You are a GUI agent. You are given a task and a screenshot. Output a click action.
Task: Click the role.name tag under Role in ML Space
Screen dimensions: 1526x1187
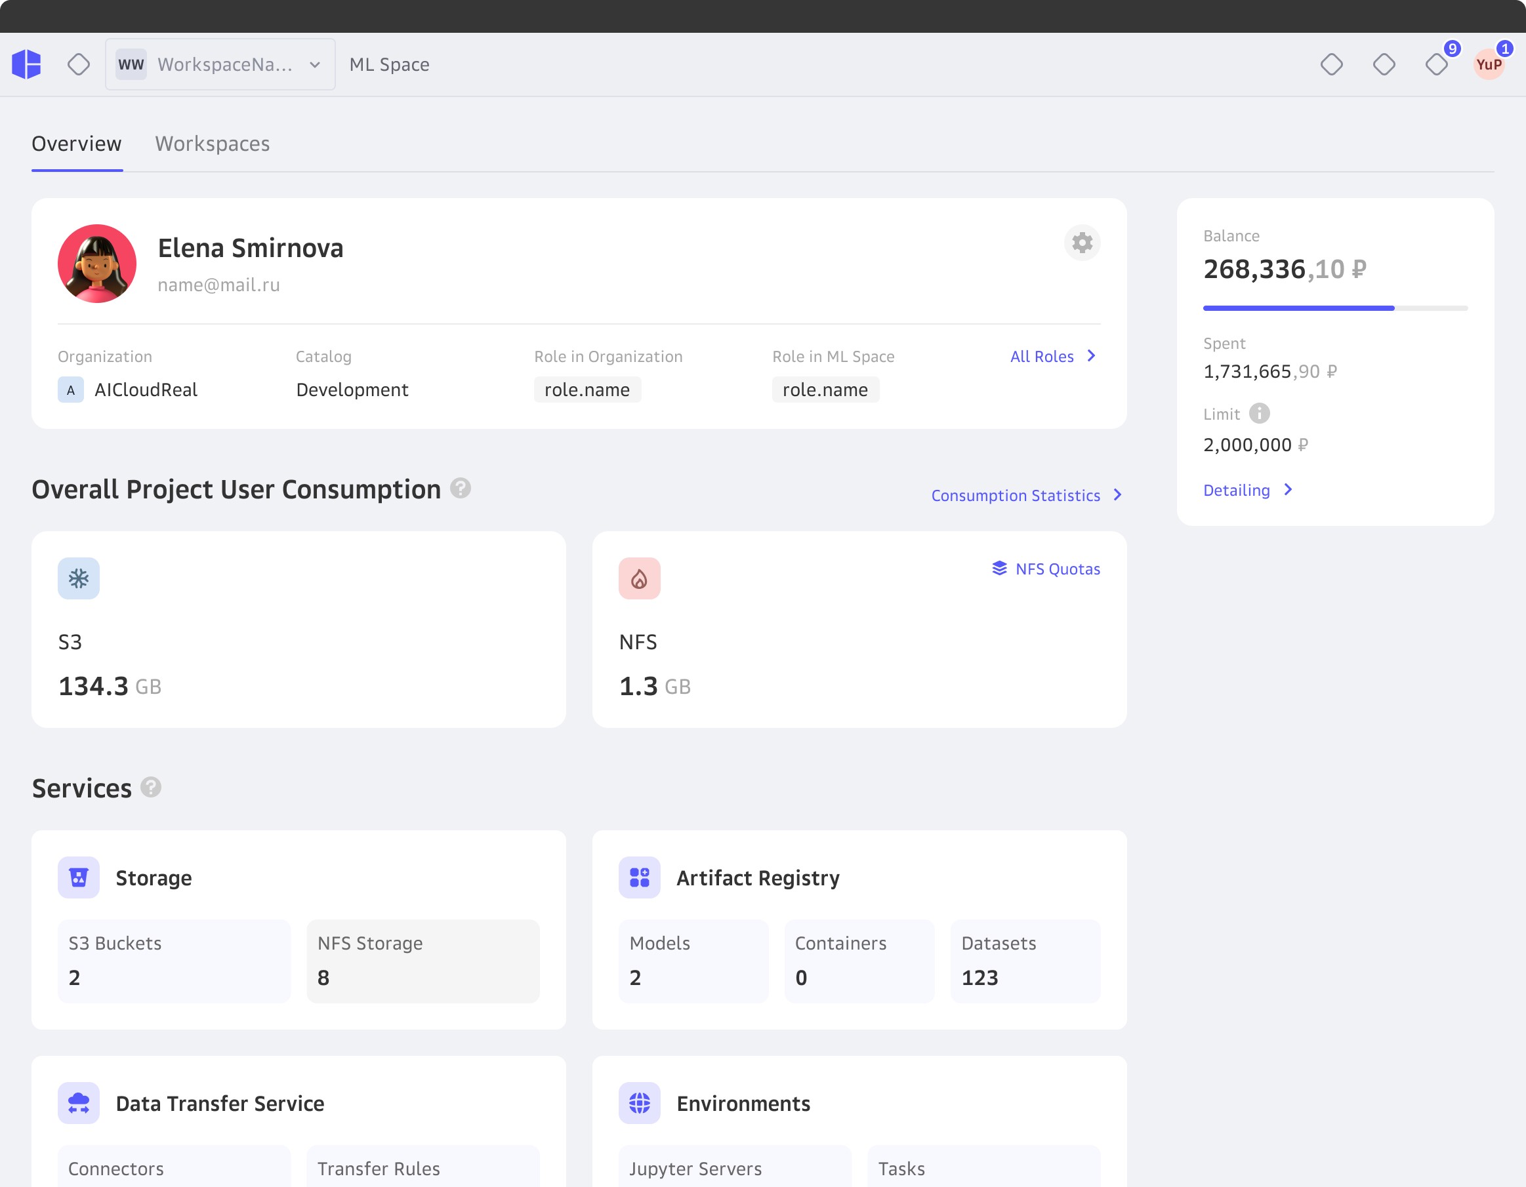coord(826,390)
